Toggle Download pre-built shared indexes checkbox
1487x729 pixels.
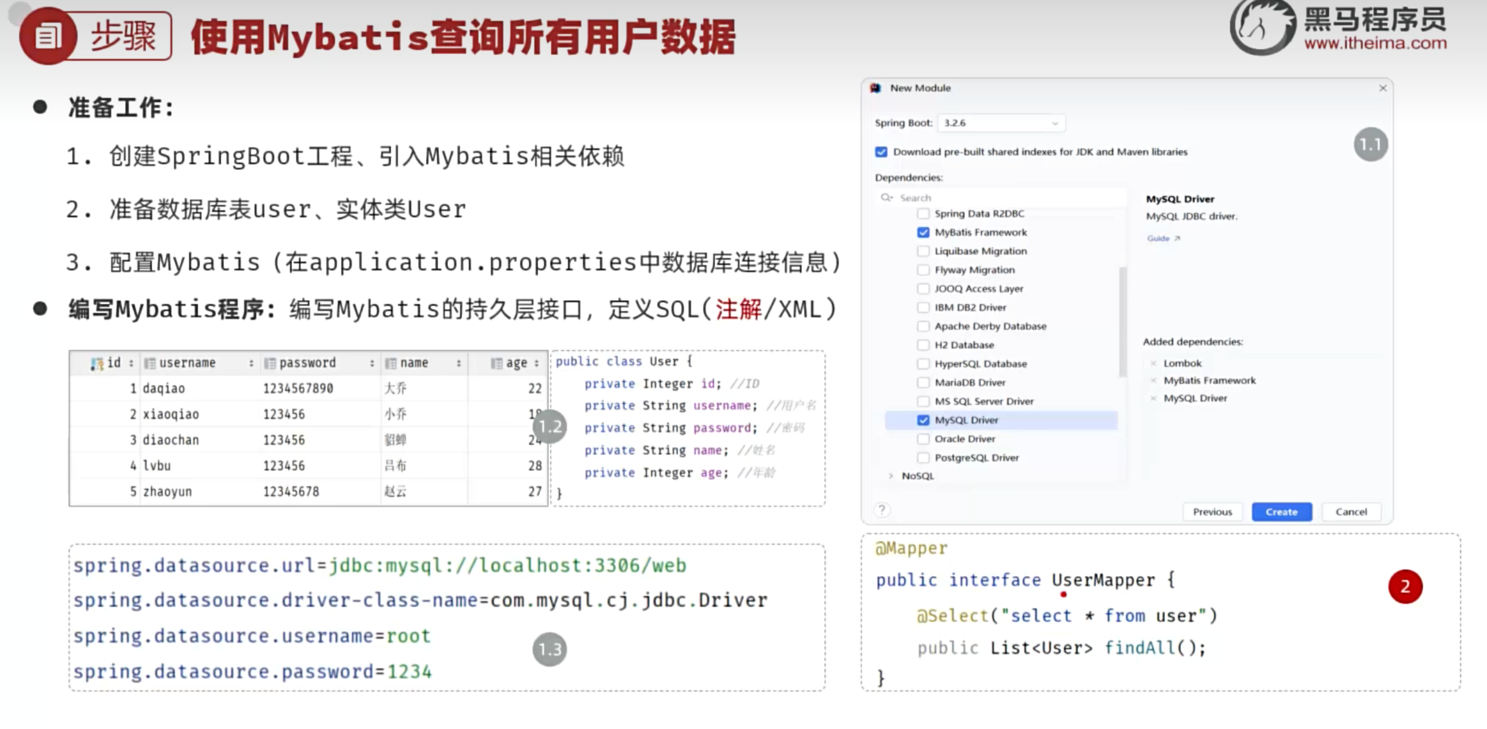pyautogui.click(x=882, y=152)
